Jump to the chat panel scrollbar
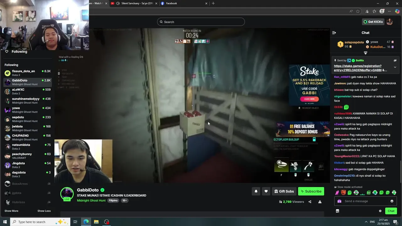 click(400, 171)
